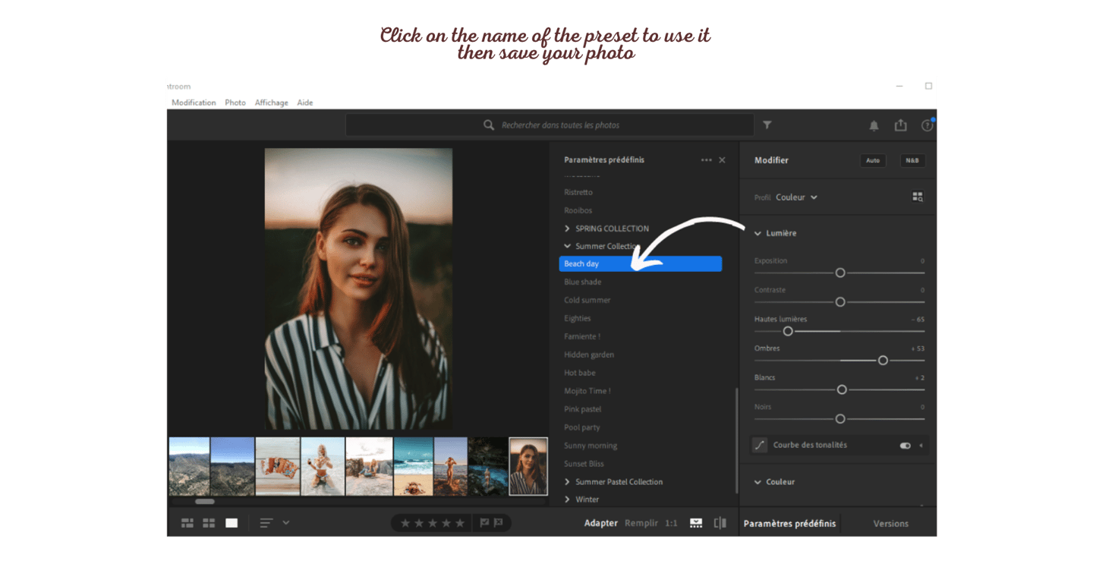The height and width of the screenshot is (580, 1093).
Task: Click the small arrow right of the tone curve switch
Action: tap(921, 446)
